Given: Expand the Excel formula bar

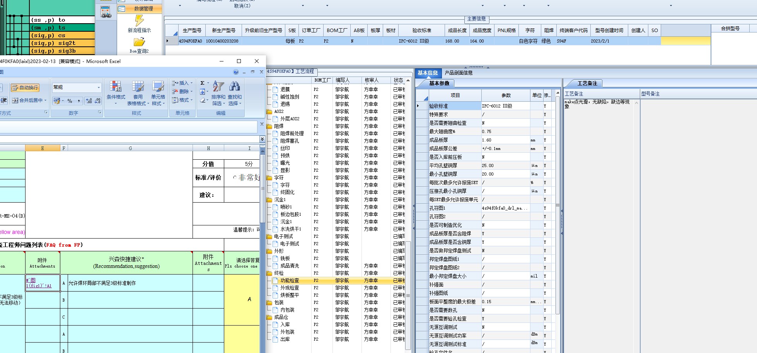Looking at the screenshot, I should click(262, 139).
